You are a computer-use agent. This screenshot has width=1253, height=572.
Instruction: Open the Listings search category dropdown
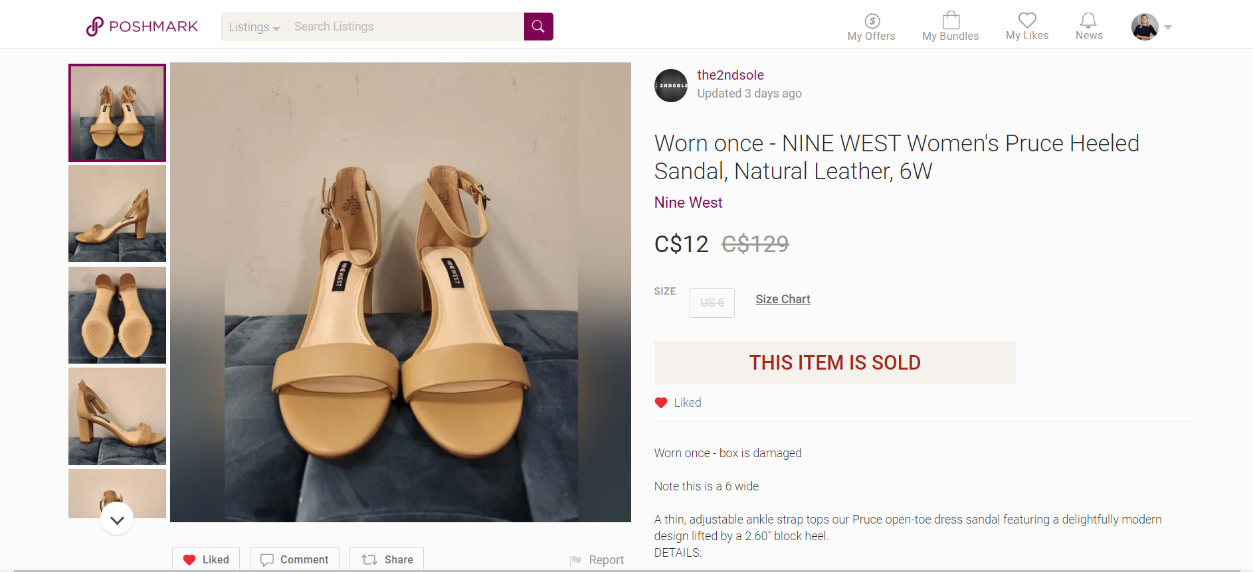[x=254, y=27]
